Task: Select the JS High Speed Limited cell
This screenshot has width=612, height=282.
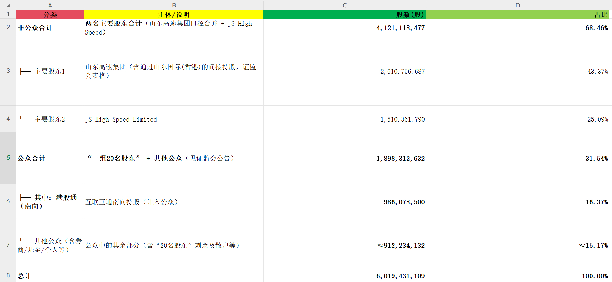Action: (x=174, y=119)
